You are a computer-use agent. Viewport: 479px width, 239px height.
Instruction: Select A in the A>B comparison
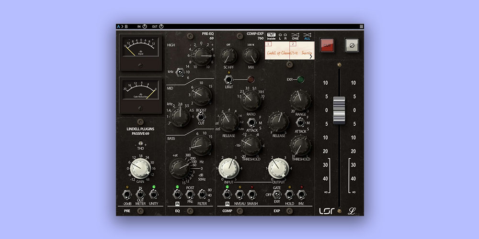(118, 26)
